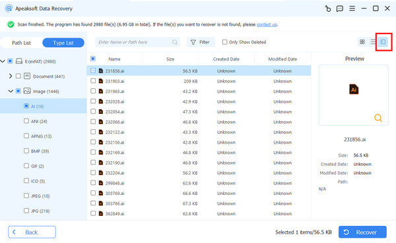Open the contact us link
The width and height of the screenshot is (396, 243).
click(x=267, y=24)
